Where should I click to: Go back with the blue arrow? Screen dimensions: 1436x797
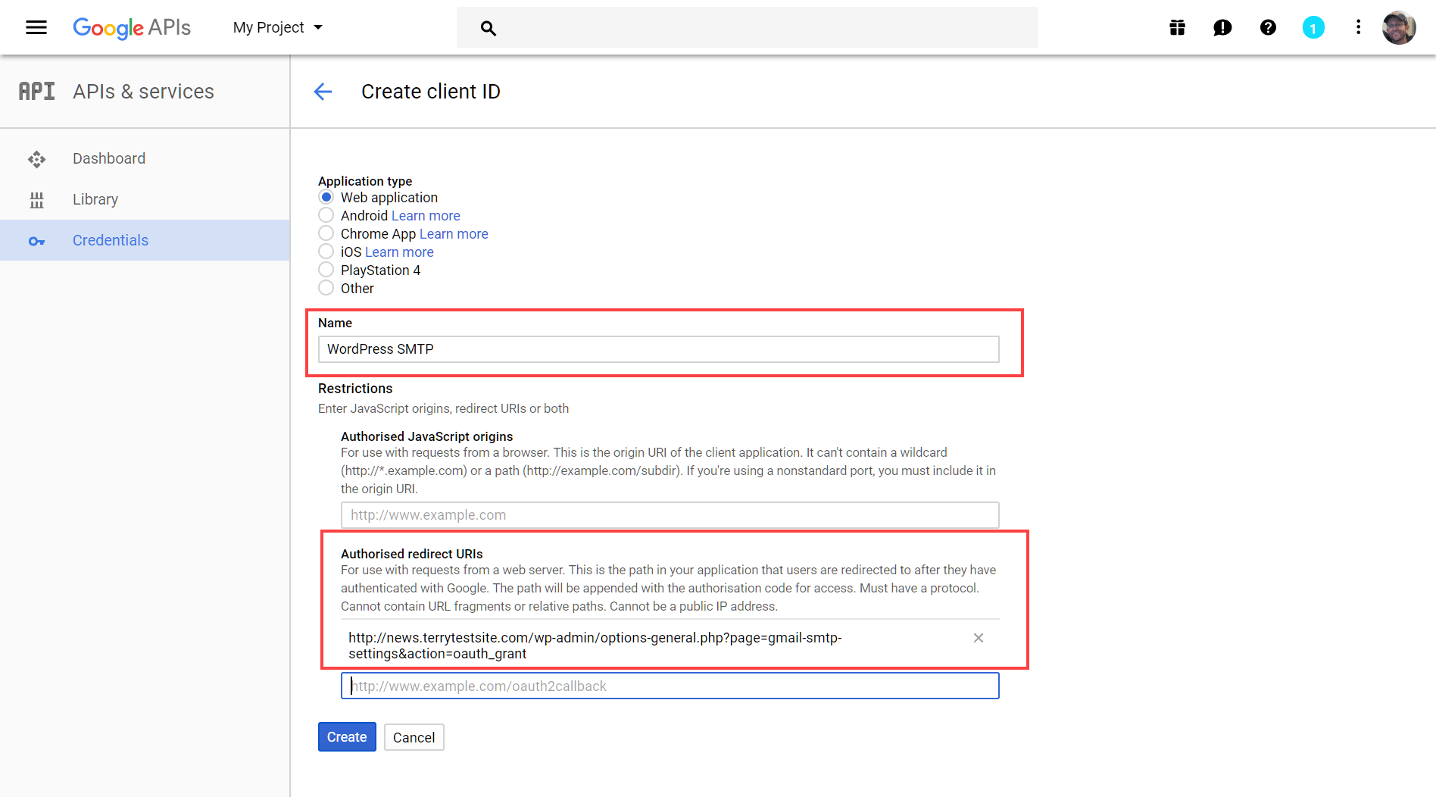[x=323, y=92]
